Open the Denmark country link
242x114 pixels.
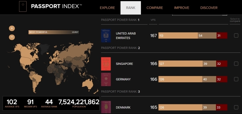click(123, 107)
